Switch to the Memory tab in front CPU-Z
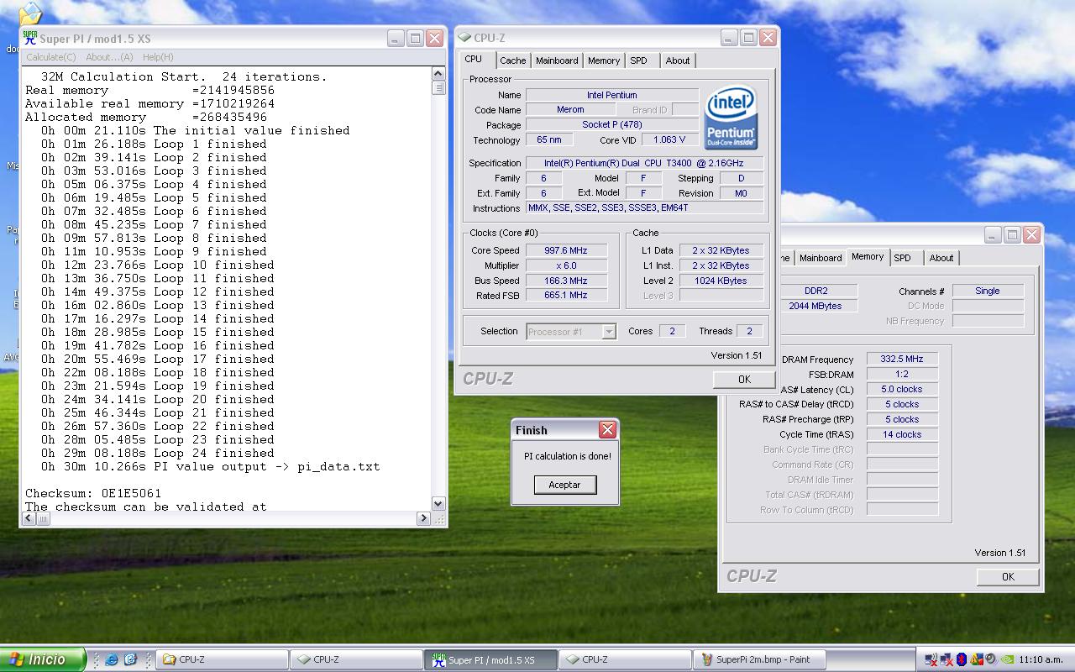Viewport: 1075px width, 672px height. (604, 60)
